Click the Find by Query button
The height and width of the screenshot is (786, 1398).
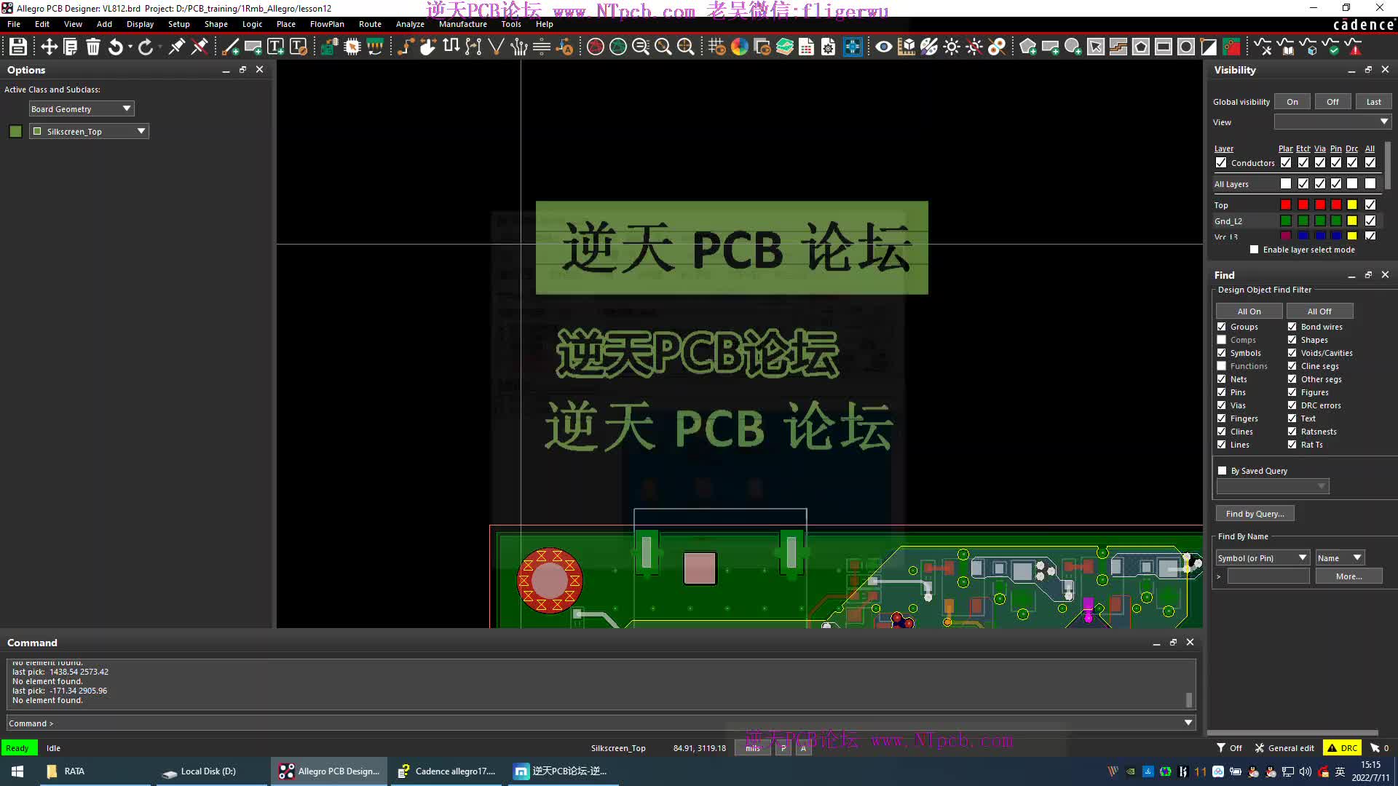[x=1255, y=514]
